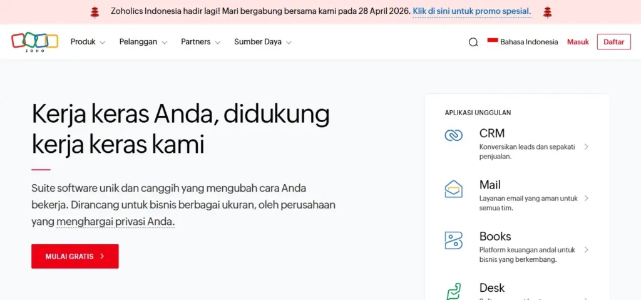Click the CRM app icon
Viewport: 641px width, 300px height.
pos(453,135)
